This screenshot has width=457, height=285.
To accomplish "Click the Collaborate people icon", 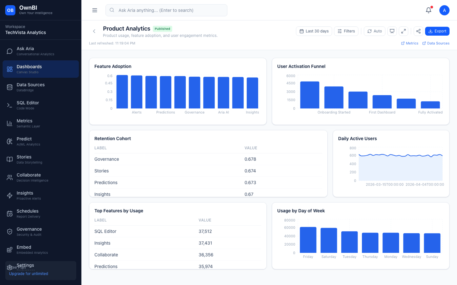I will pyautogui.click(x=10, y=177).
